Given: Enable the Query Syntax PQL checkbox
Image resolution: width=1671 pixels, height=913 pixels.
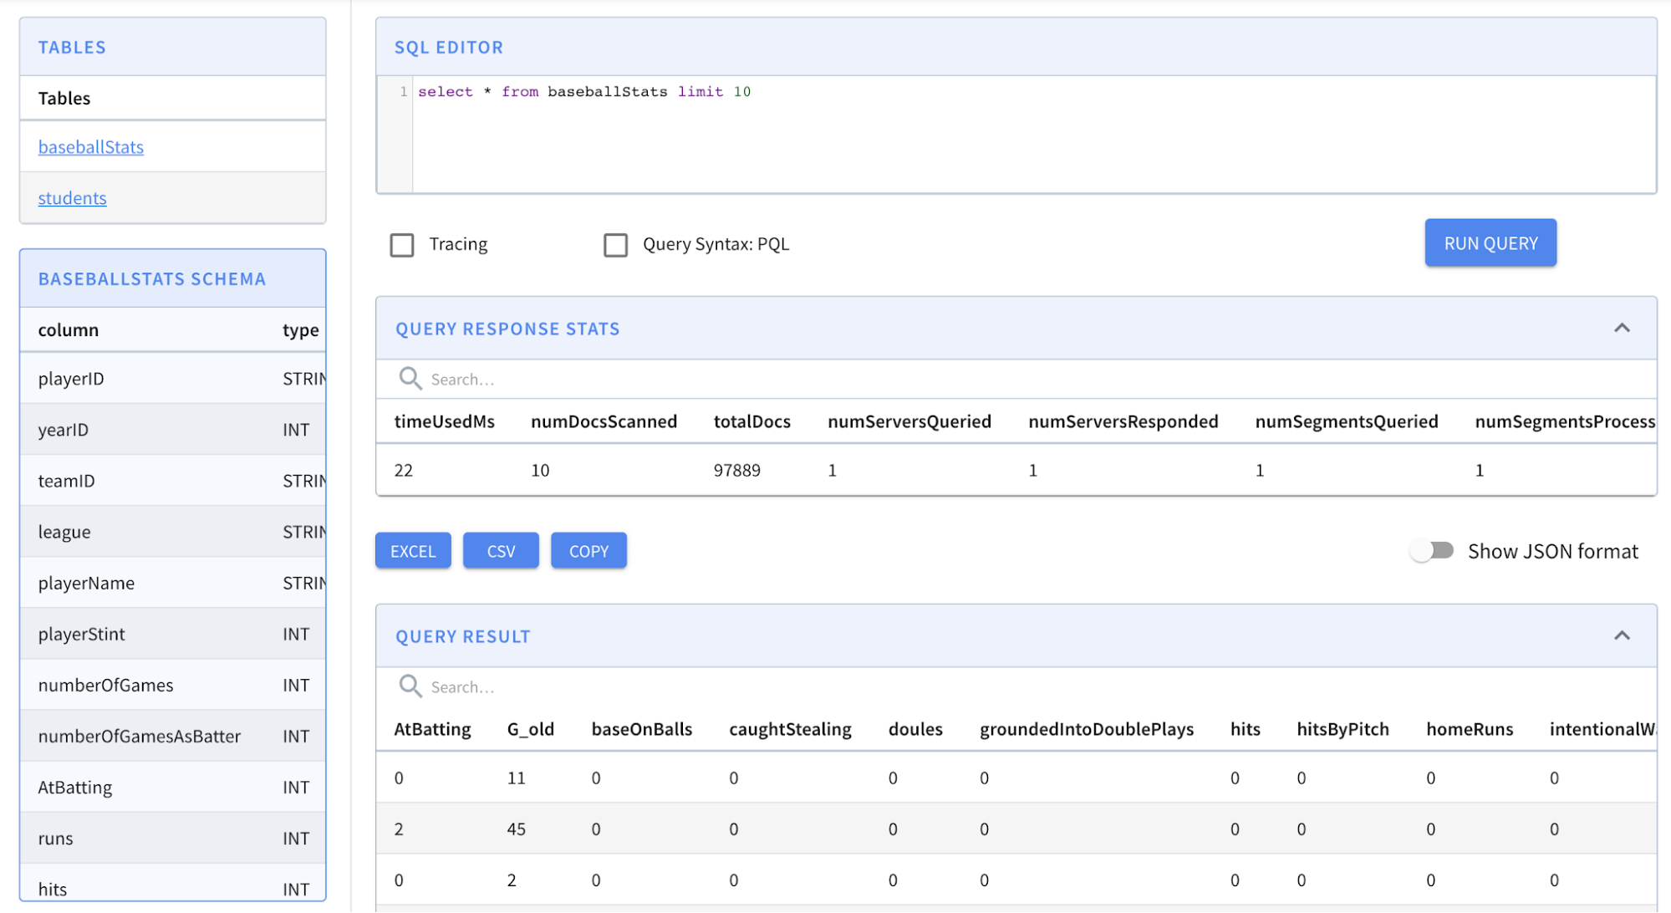Looking at the screenshot, I should pyautogui.click(x=616, y=242).
